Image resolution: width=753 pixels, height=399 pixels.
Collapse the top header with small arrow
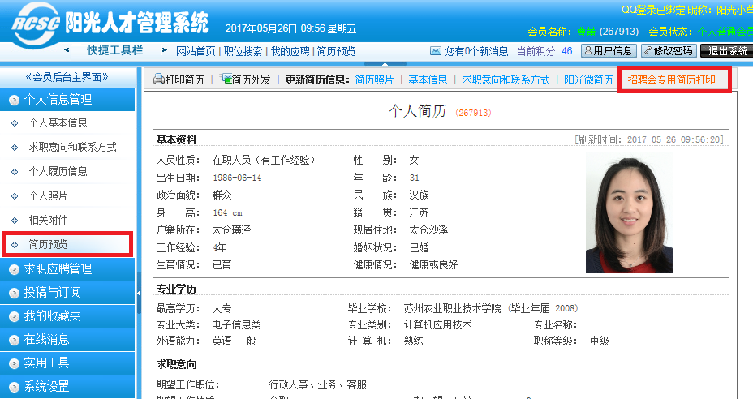[374, 63]
